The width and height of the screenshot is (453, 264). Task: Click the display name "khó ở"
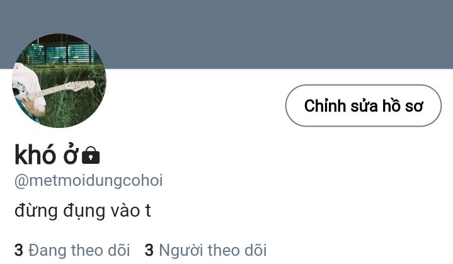[x=46, y=154]
